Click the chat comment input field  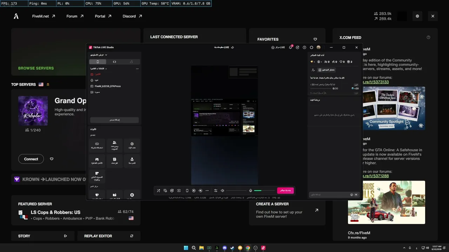point(329,195)
